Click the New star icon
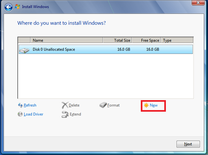The image size is (208, 155). [146, 105]
